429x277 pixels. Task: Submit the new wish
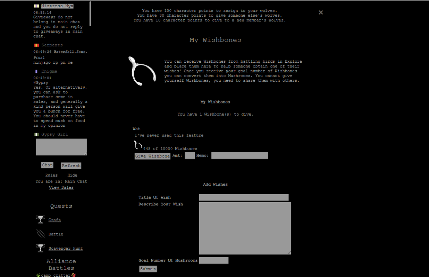coord(148,269)
